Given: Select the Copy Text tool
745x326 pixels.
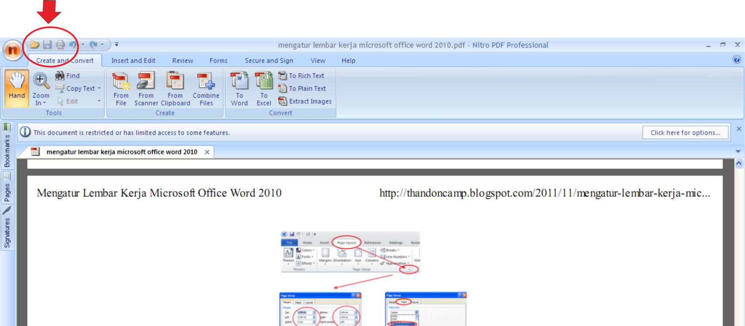Looking at the screenshot, I should click(x=75, y=88).
